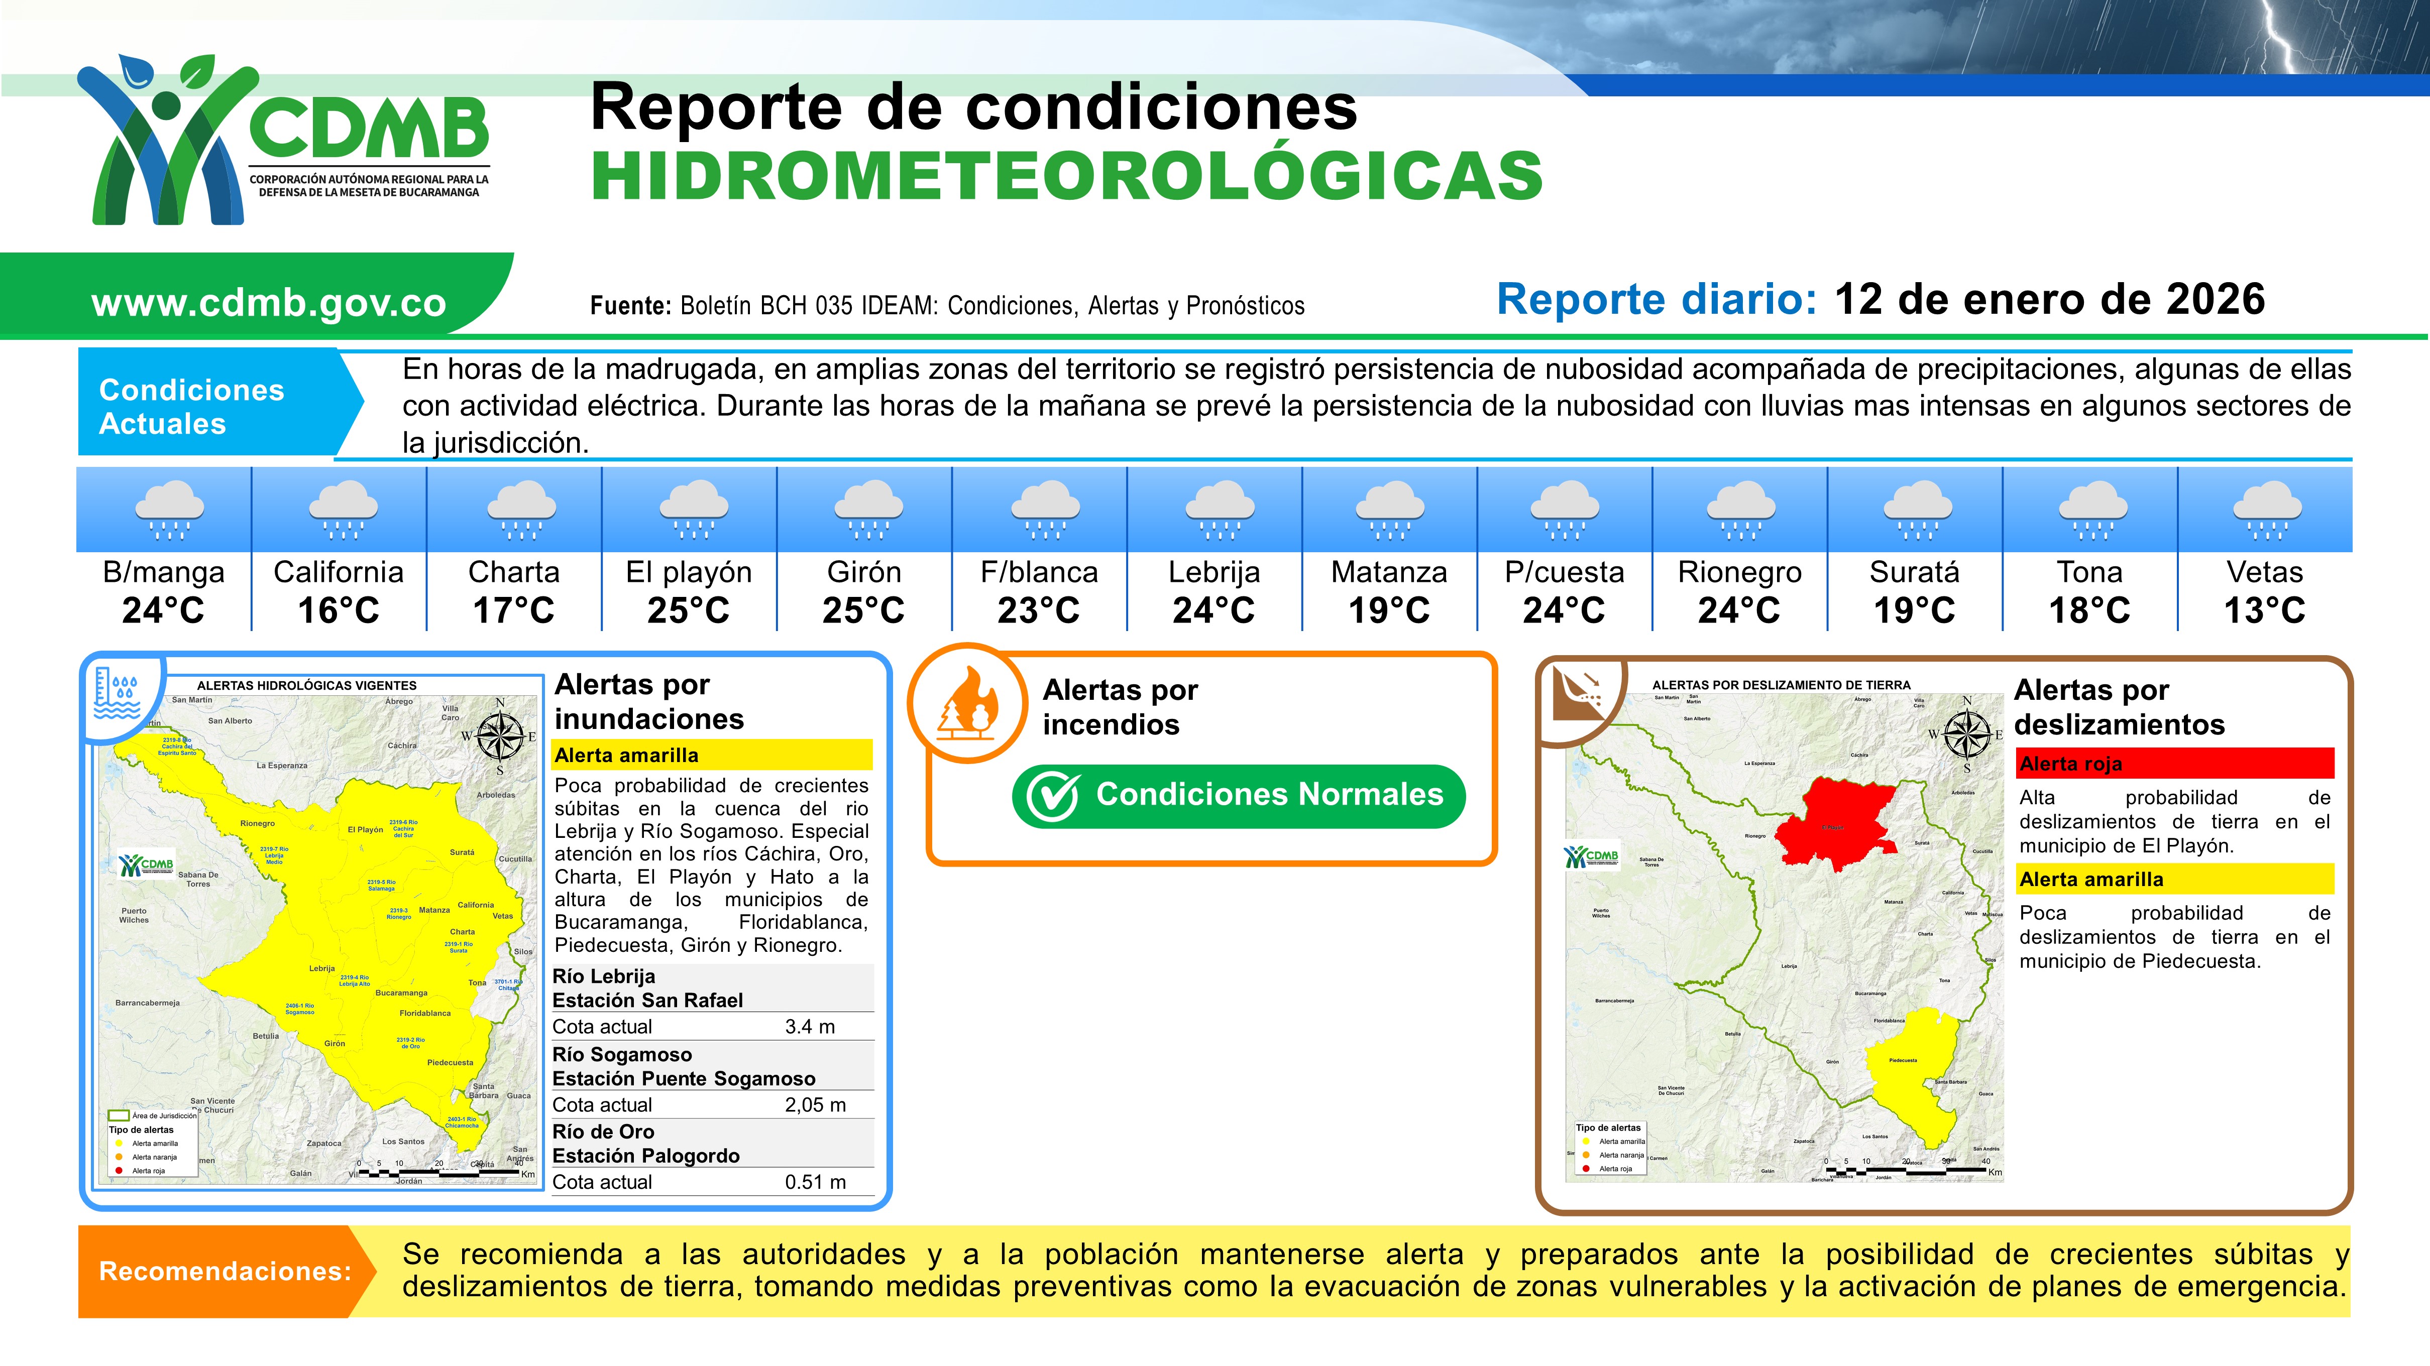The height and width of the screenshot is (1366, 2430).
Task: Click the Río de Oro Palogordo row
Action: tap(712, 1144)
